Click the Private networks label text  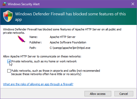coord(44,61)
